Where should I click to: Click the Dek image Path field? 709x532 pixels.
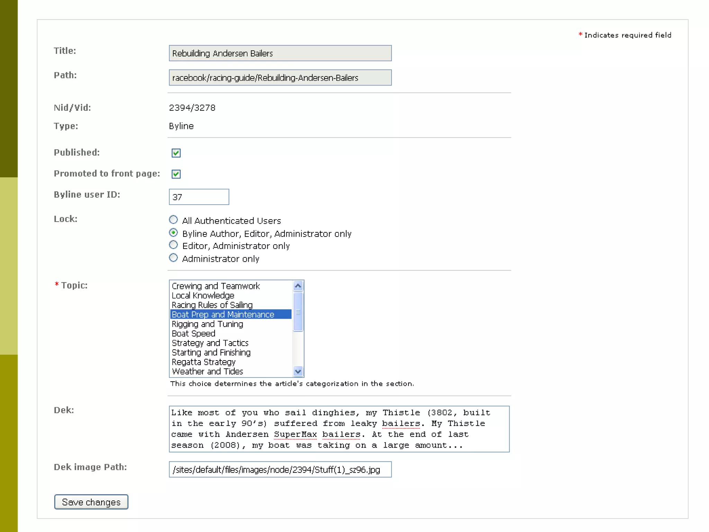280,470
